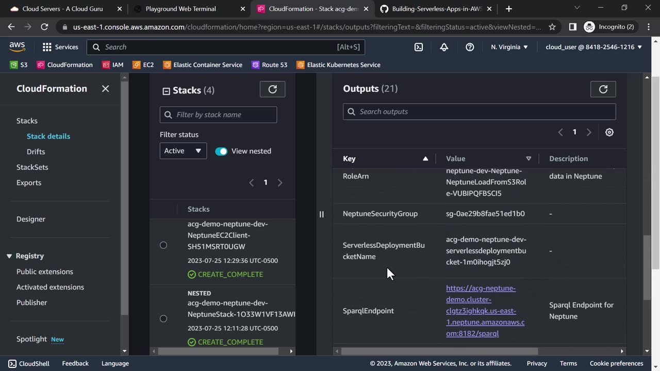660x371 pixels.
Task: Click the Search outputs field
Action: (479, 112)
